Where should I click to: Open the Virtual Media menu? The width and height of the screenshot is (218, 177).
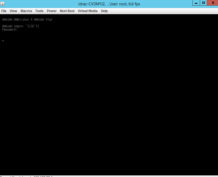pyautogui.click(x=87, y=11)
